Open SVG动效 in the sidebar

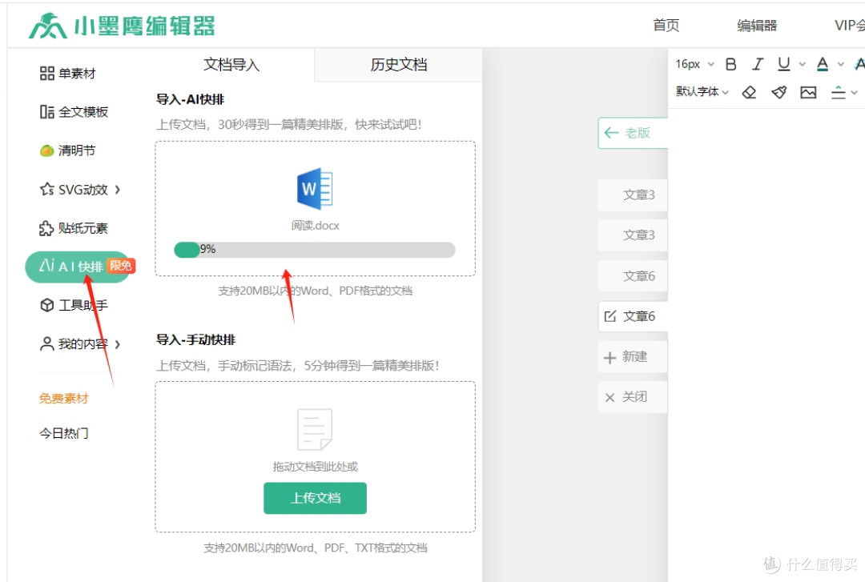tap(74, 190)
